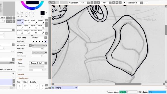Open the zoom 141% dropdown in toolbar
The width and height of the screenshot is (167, 94).
pos(88,3)
